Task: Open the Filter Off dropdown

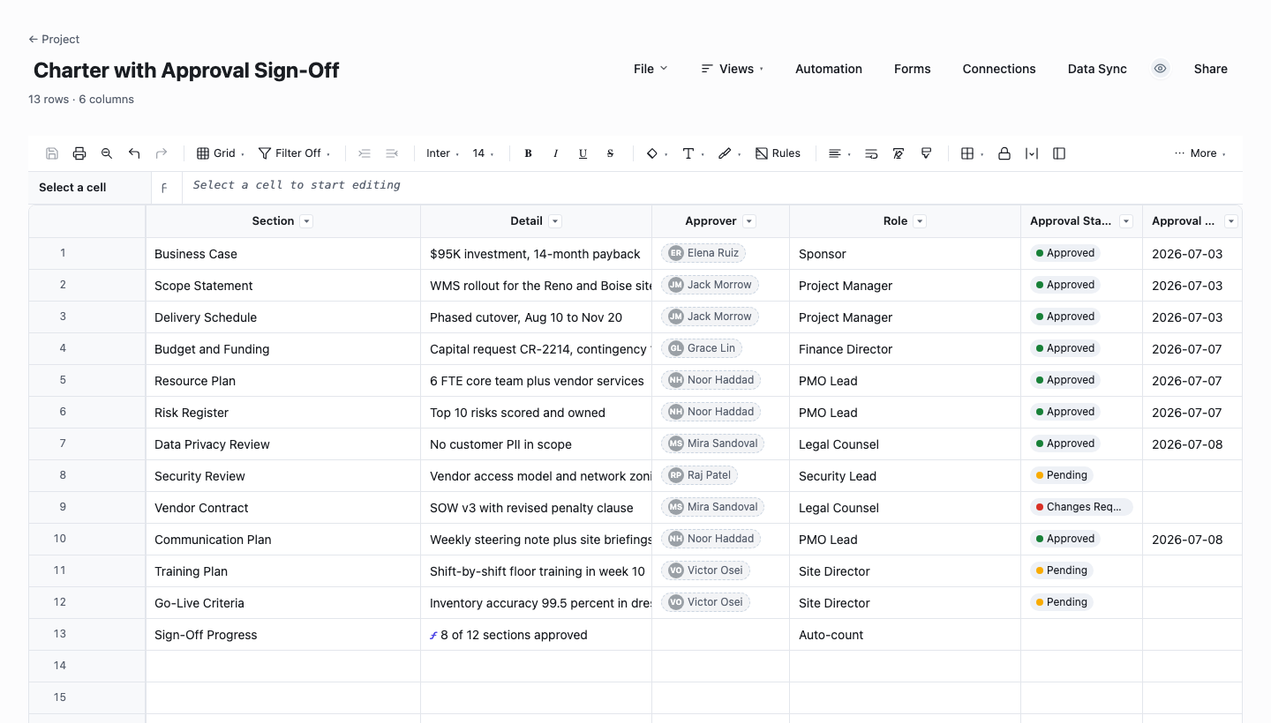Action: pyautogui.click(x=294, y=153)
